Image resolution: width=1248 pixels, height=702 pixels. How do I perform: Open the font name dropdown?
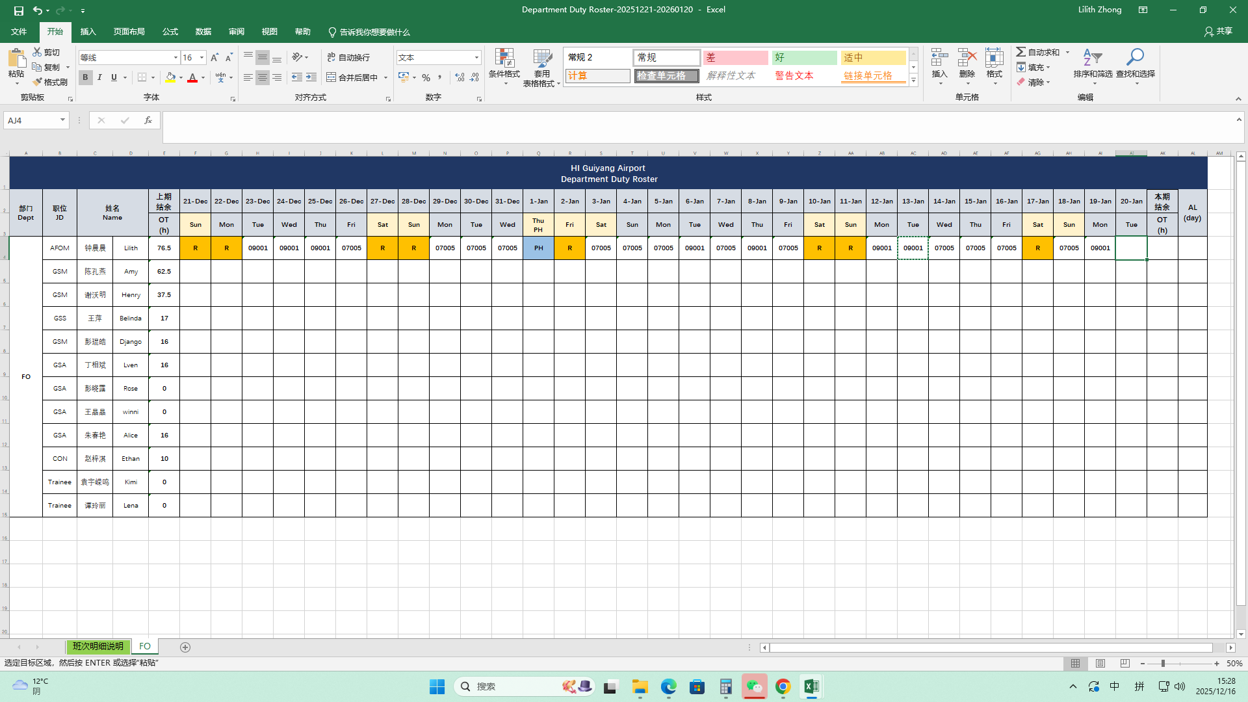[175, 58]
